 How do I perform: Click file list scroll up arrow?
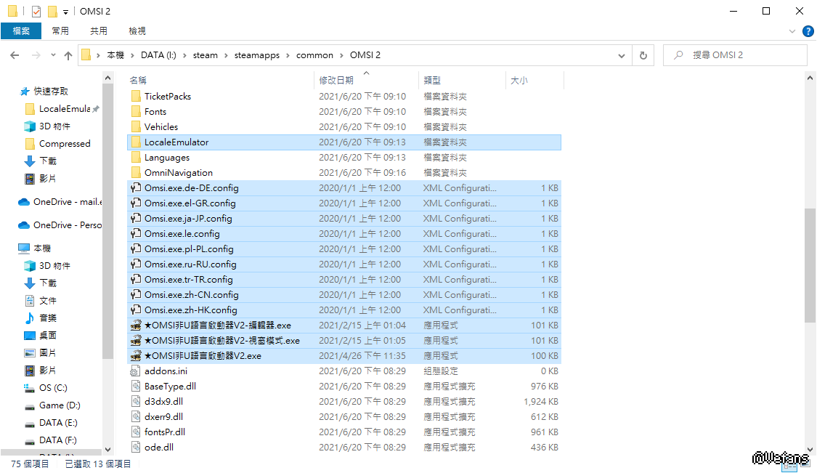[x=810, y=78]
